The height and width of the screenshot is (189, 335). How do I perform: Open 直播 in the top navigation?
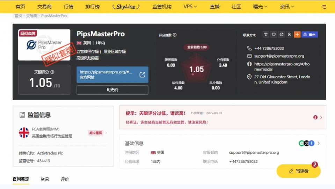215,7
